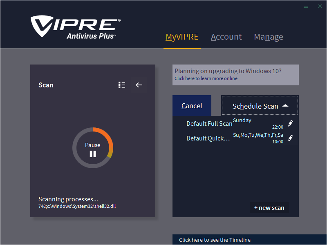Select the Default Full Scan entry
Screen dimensions: 327x245
209,124
